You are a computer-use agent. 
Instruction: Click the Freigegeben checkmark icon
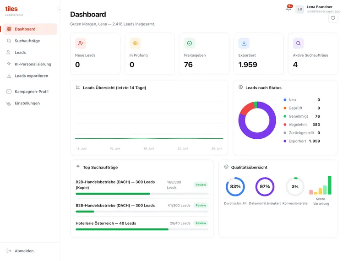(190, 43)
